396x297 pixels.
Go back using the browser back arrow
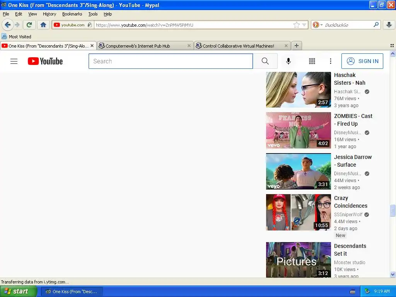pos(7,25)
